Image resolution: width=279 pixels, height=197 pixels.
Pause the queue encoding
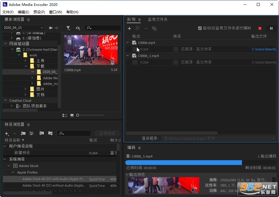point(271,28)
